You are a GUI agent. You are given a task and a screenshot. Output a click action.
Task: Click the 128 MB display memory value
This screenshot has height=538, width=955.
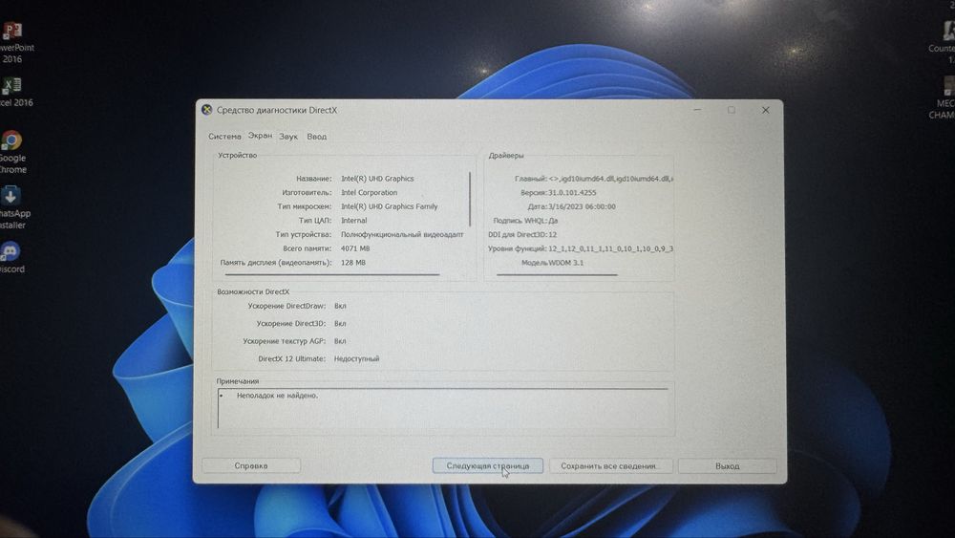tap(353, 263)
